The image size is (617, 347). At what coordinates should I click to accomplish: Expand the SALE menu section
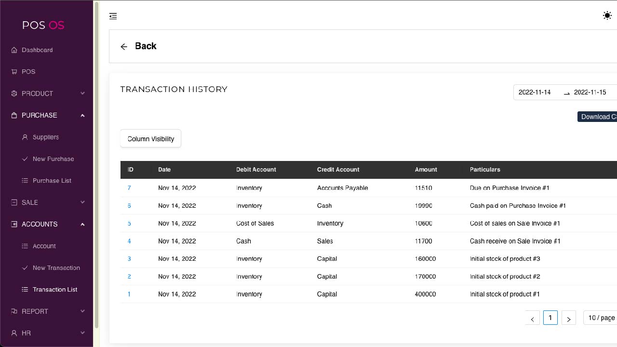point(82,202)
